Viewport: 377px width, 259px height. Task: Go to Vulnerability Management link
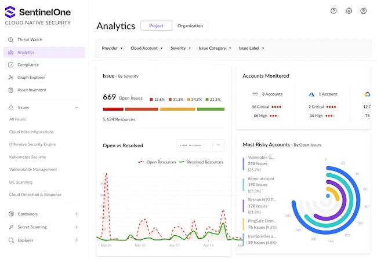[33, 169]
